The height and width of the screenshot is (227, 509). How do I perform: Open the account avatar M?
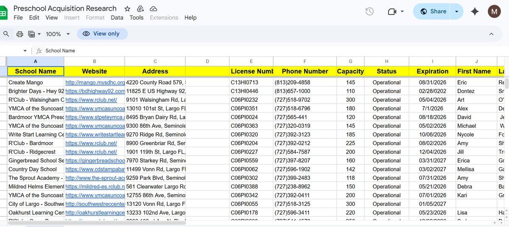pos(494,11)
